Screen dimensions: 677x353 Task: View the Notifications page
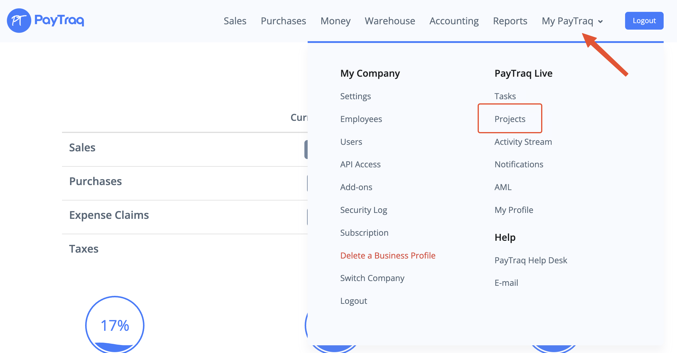point(519,164)
